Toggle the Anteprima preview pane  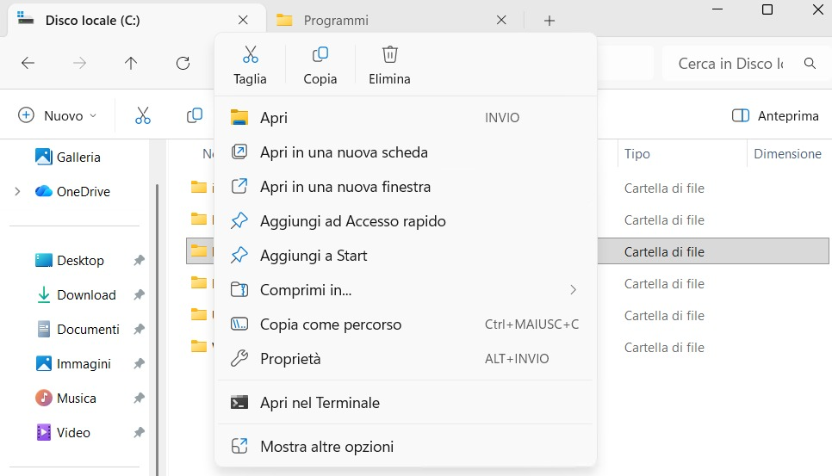(x=774, y=115)
